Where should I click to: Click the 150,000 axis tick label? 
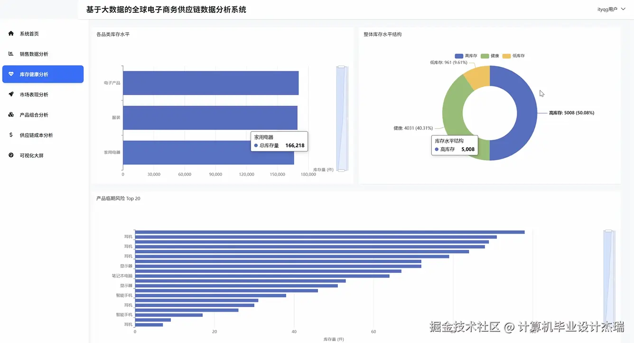[278, 174]
